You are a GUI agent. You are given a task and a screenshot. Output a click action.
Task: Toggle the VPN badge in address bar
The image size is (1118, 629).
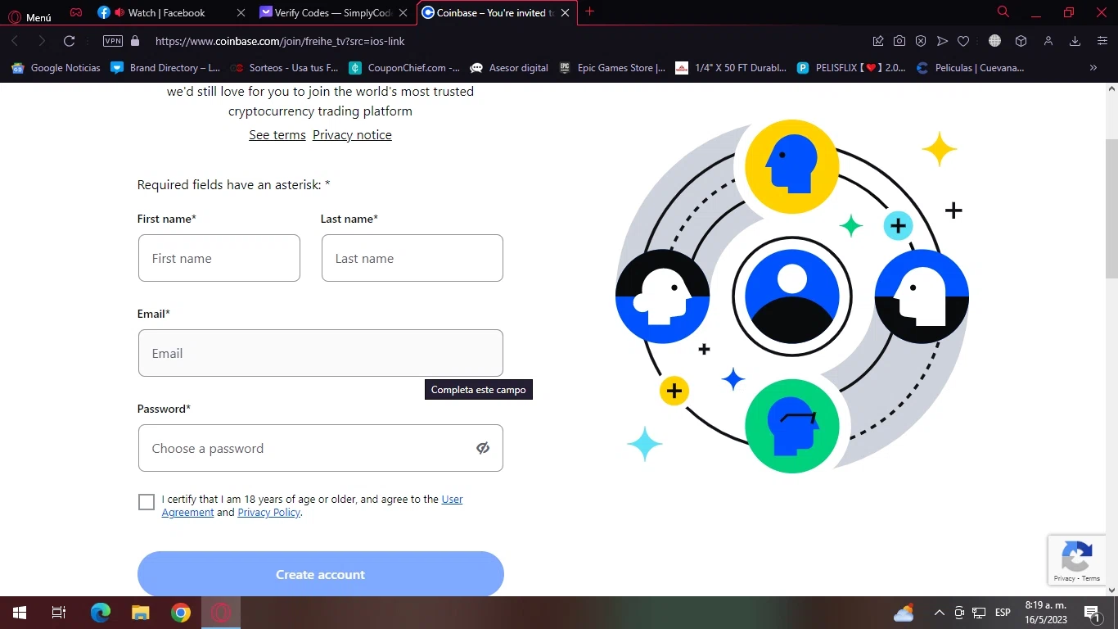click(113, 41)
